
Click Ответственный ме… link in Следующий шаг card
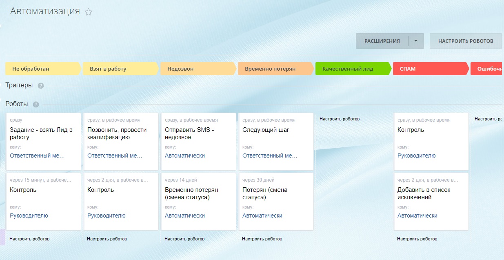coord(270,156)
